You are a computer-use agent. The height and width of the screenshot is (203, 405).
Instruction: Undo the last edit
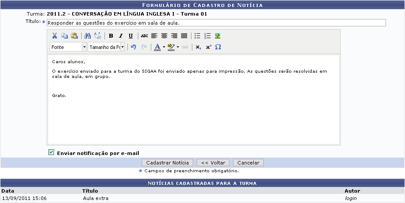(x=134, y=47)
